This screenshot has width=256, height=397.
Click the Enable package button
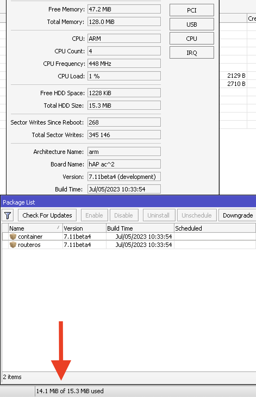[x=94, y=215]
